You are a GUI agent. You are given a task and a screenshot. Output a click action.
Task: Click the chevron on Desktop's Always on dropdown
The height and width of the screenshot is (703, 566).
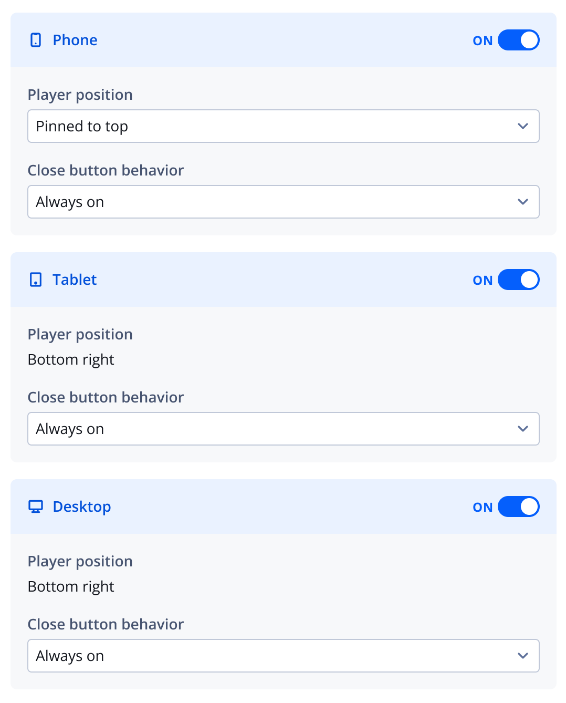pos(523,656)
